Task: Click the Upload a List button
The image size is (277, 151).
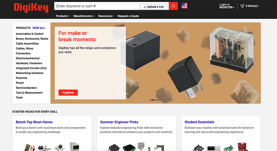Action: pyautogui.click(x=153, y=7)
